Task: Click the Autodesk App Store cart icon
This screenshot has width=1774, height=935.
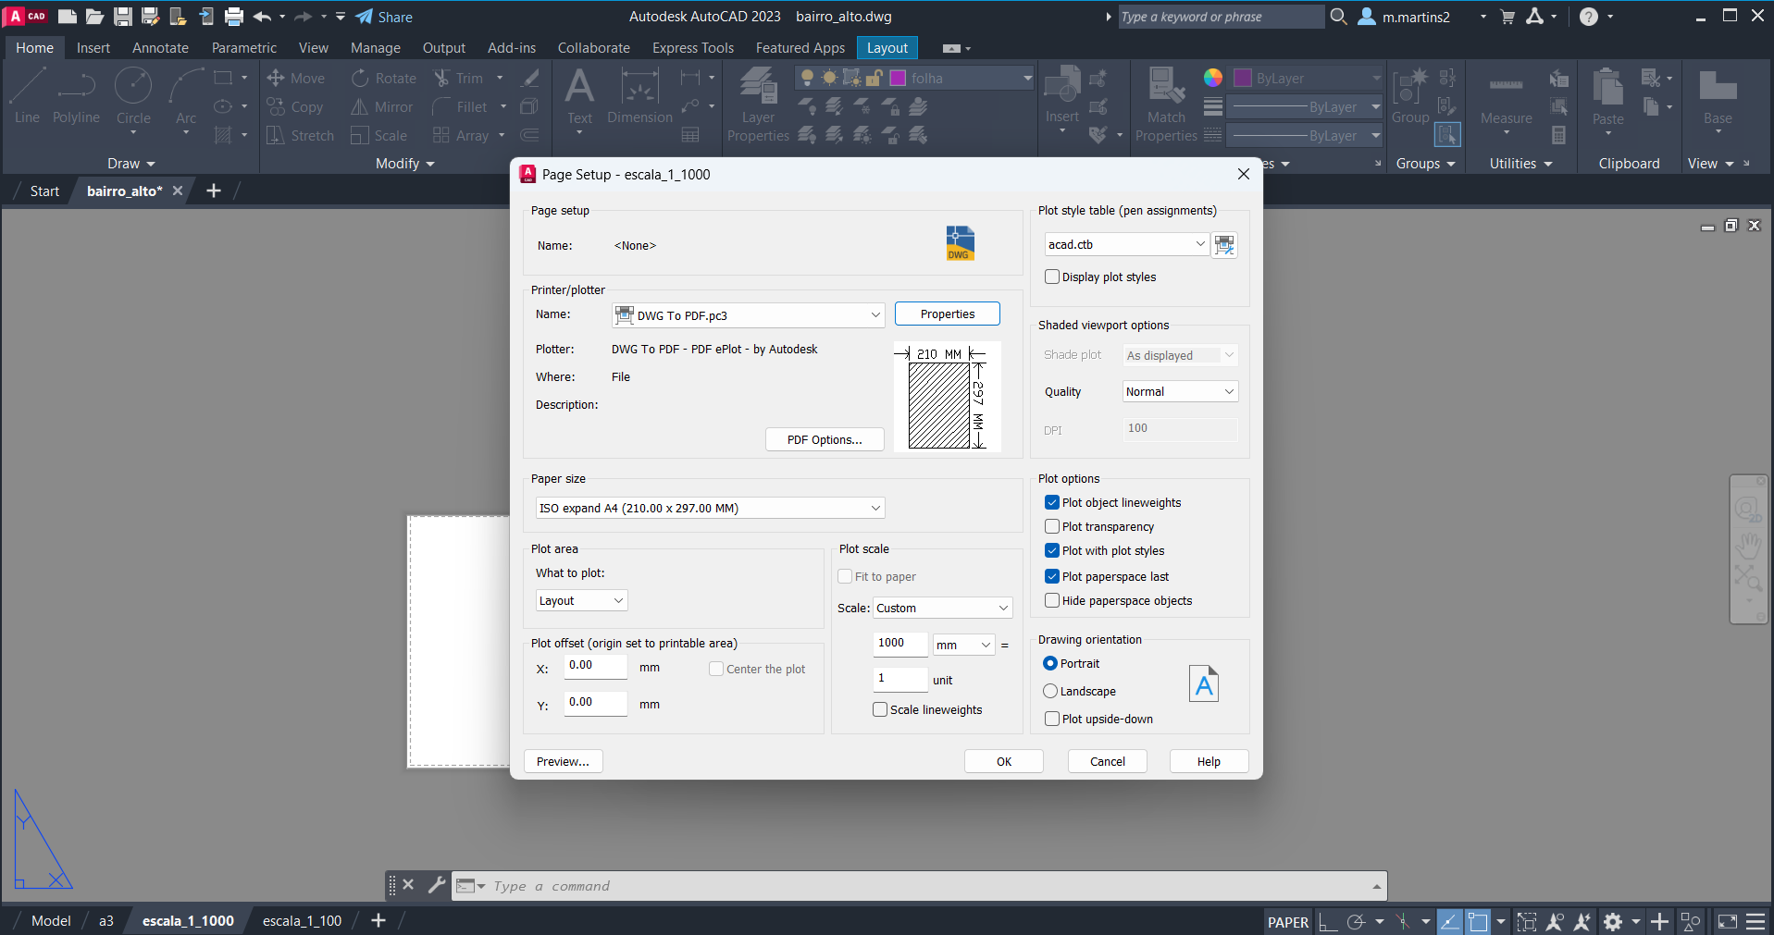Action: point(1507,17)
